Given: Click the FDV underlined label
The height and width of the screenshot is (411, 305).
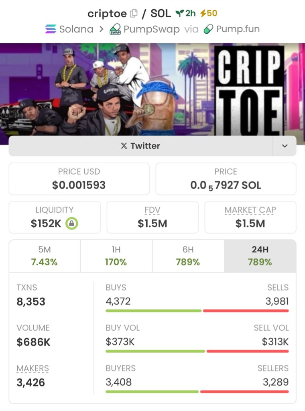Looking at the screenshot, I should pyautogui.click(x=152, y=210).
